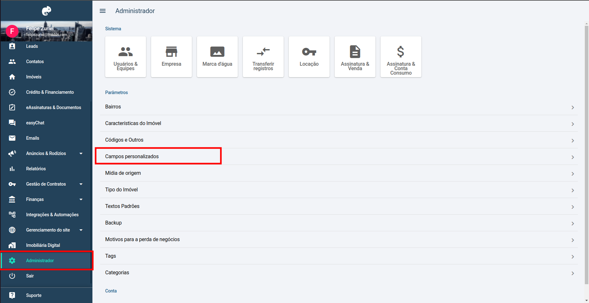Screen dimensions: 589x303
Task: Click chevron on Características do Imóvel row
Action: pyautogui.click(x=573, y=124)
